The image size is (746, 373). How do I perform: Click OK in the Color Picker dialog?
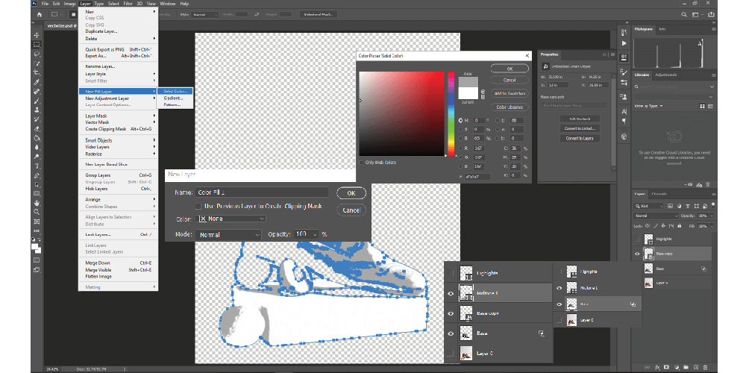tap(510, 69)
